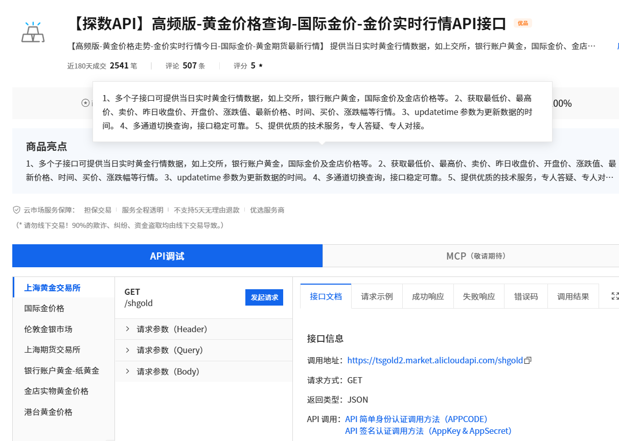Click the 发起请求 request button

click(x=264, y=297)
